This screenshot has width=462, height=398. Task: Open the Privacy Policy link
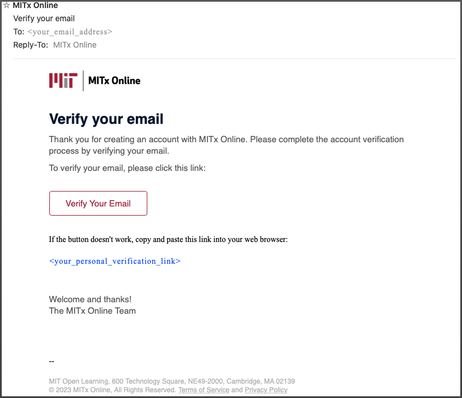point(266,390)
